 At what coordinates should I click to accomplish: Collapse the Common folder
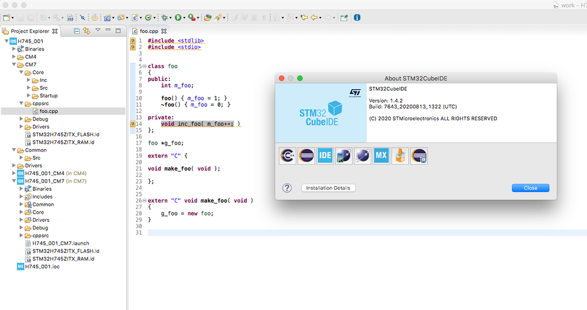click(14, 150)
